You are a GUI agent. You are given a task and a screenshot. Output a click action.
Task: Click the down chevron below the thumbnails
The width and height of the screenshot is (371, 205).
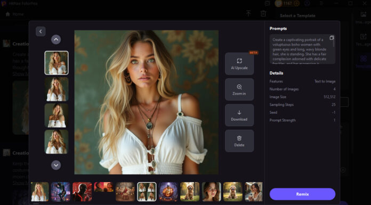pyautogui.click(x=56, y=165)
